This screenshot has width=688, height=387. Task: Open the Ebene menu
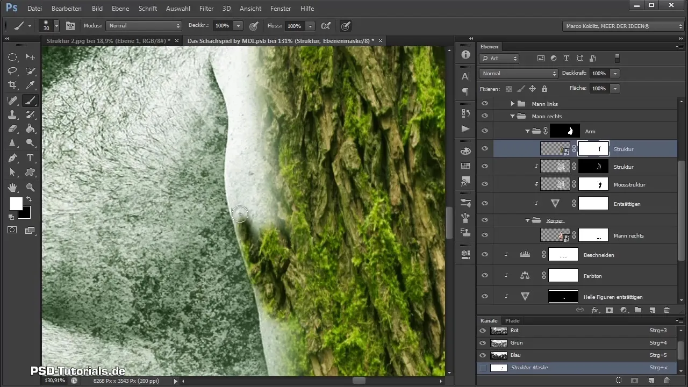point(120,9)
